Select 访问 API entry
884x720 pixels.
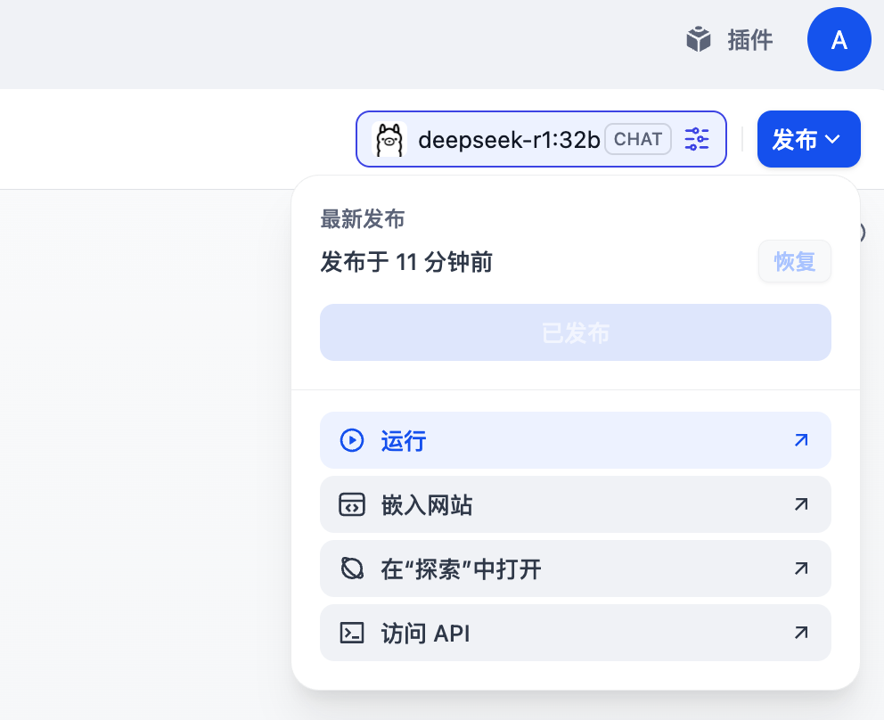575,634
